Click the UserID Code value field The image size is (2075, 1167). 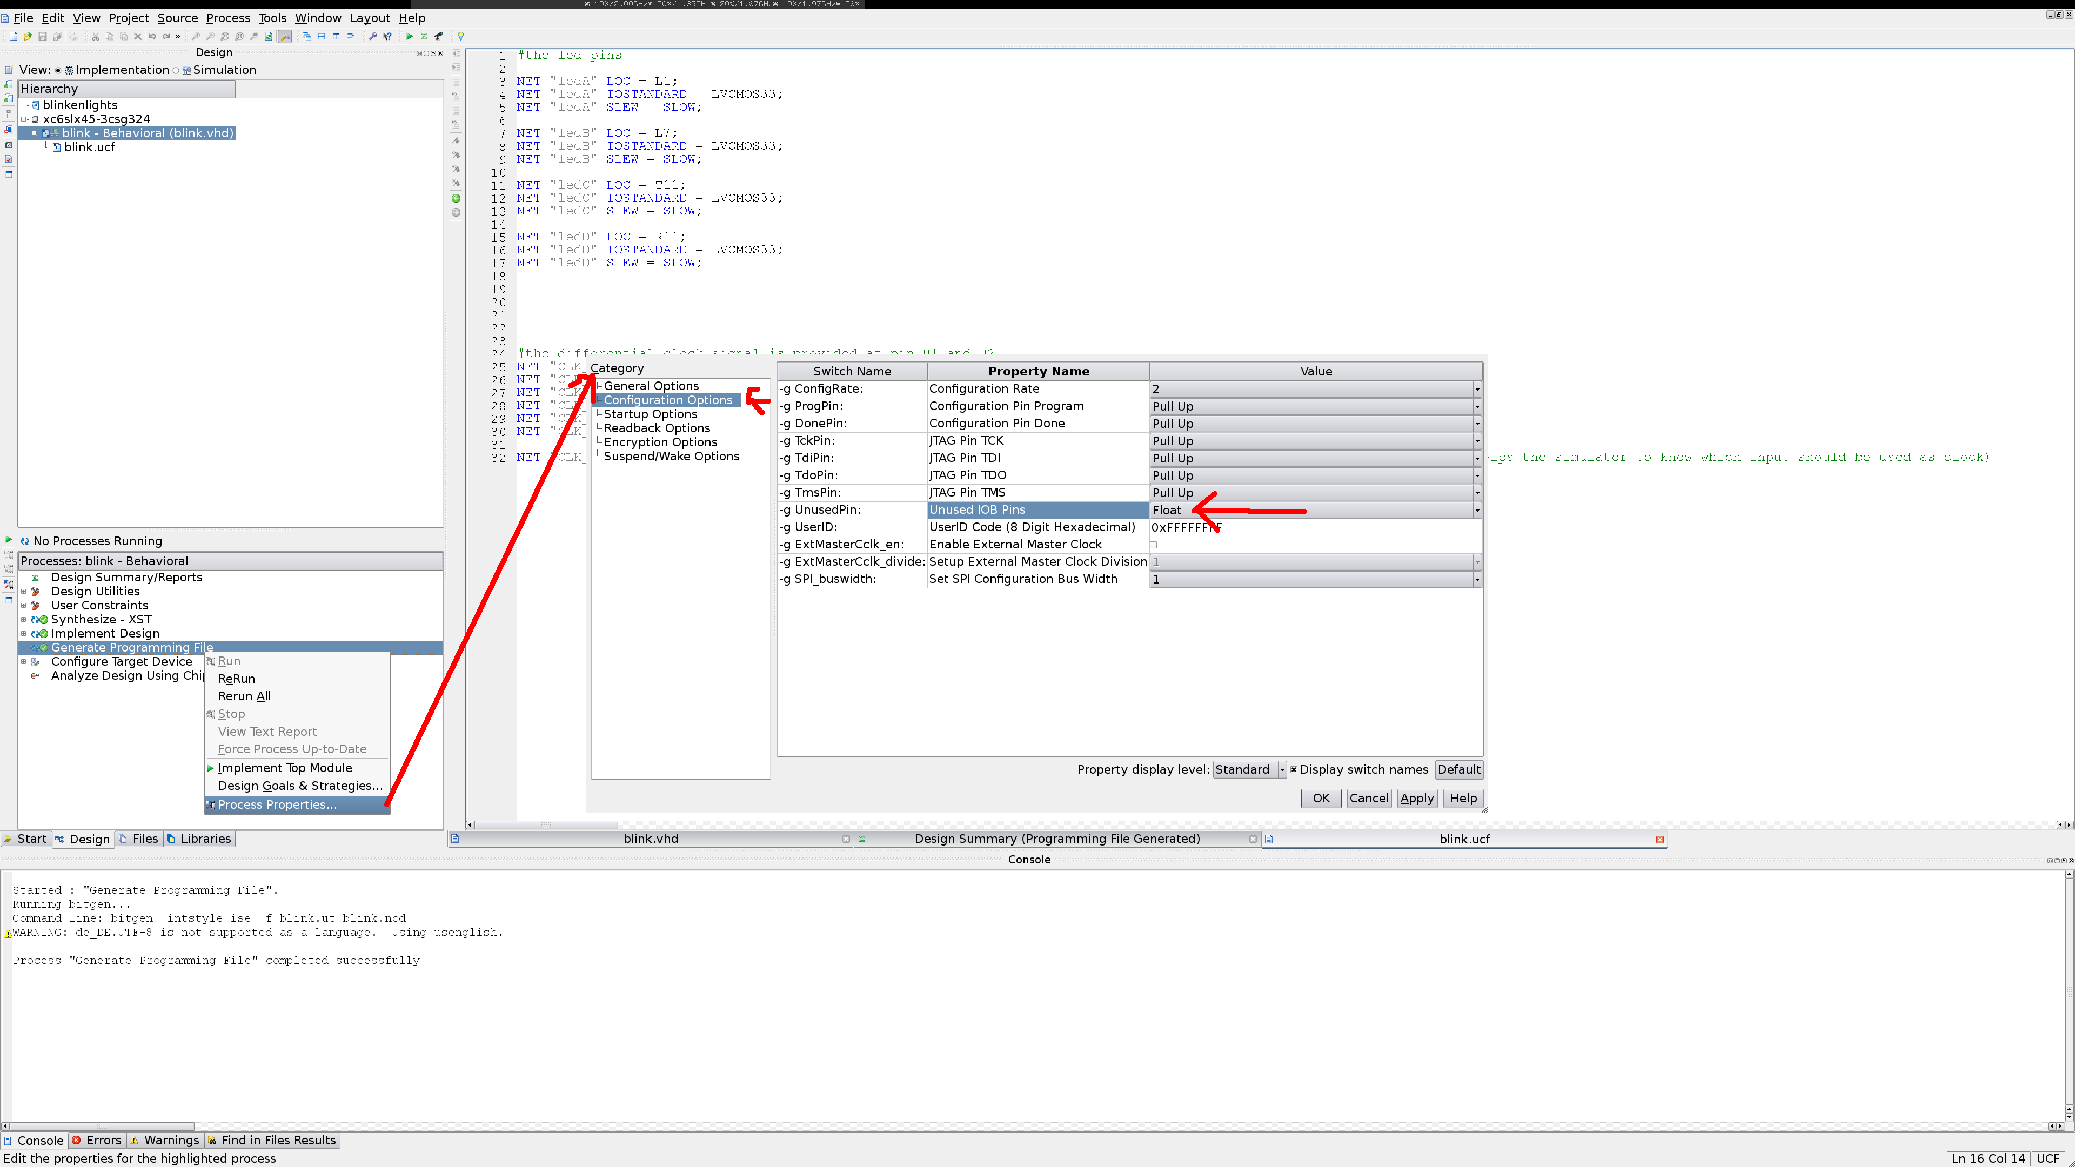pos(1315,527)
